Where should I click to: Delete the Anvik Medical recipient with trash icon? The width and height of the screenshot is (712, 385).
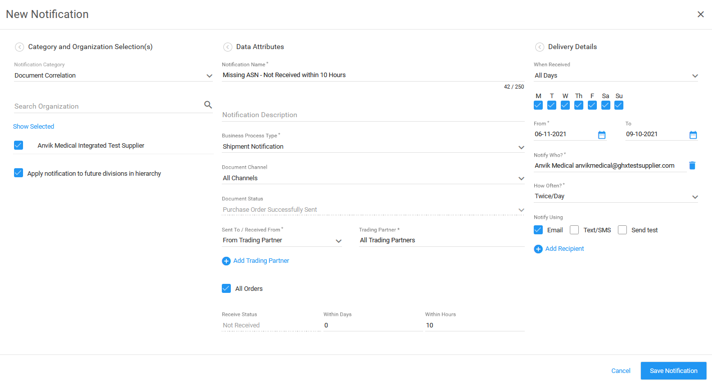pyautogui.click(x=692, y=165)
